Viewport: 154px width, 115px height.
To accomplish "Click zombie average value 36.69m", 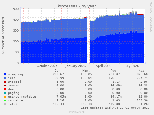I will (x=116, y=86).
